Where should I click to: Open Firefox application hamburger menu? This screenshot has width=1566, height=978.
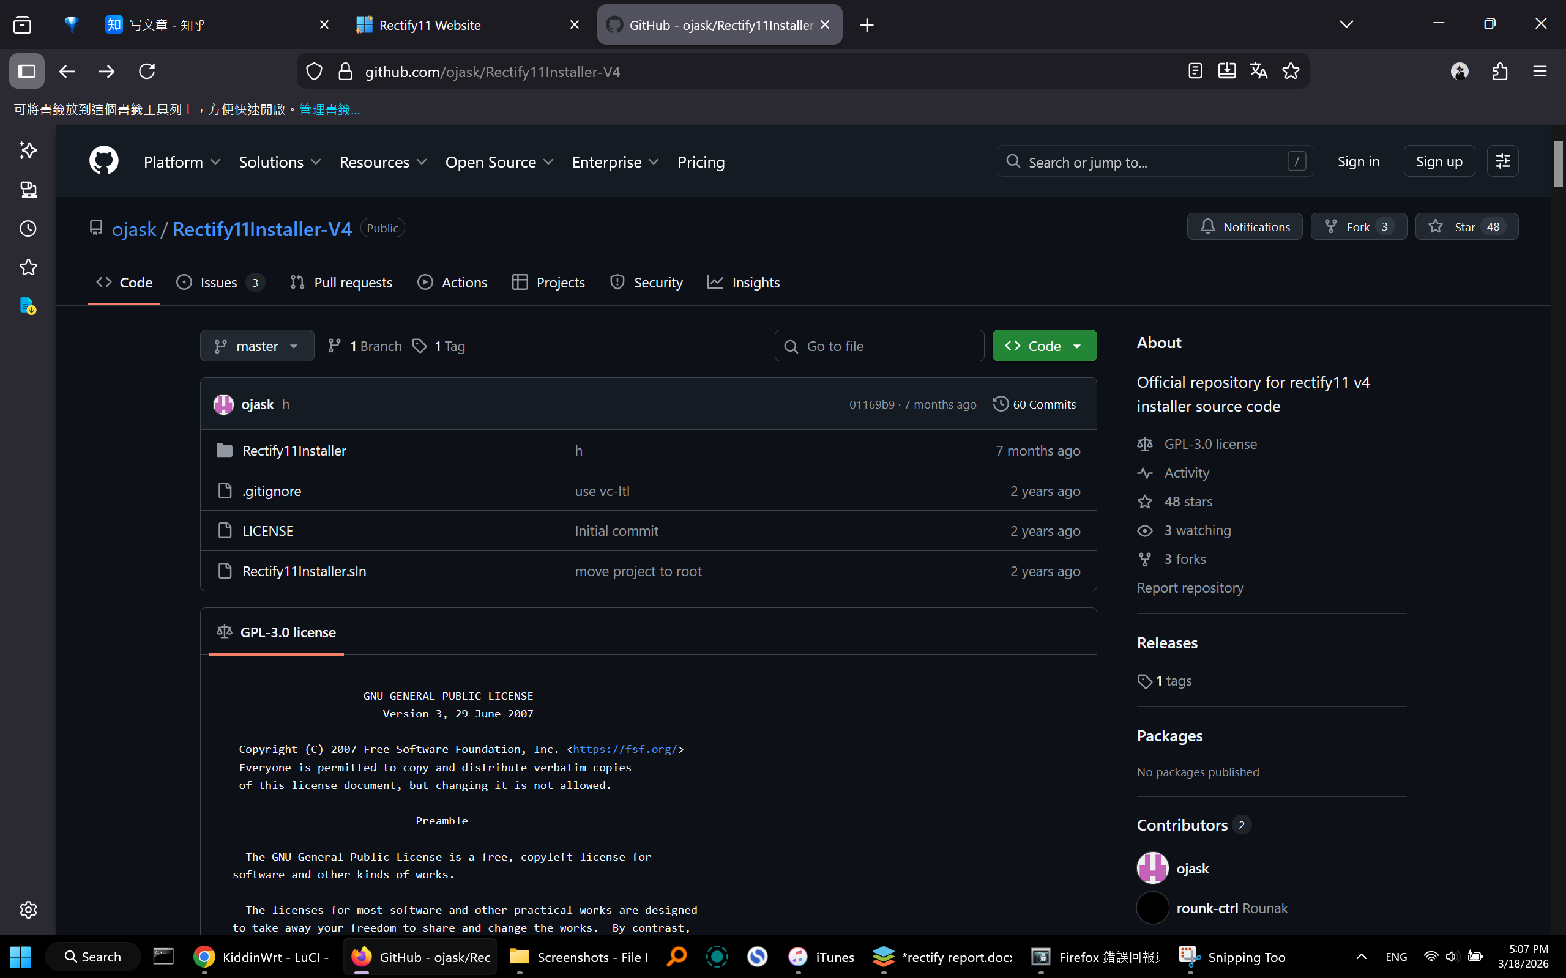1540,71
